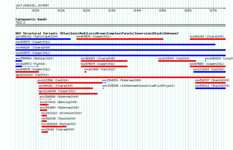Image resolution: width=233 pixels, height=150 pixels.
Task: Select the red bar under nsv518337
Action: (x=210, y=83)
